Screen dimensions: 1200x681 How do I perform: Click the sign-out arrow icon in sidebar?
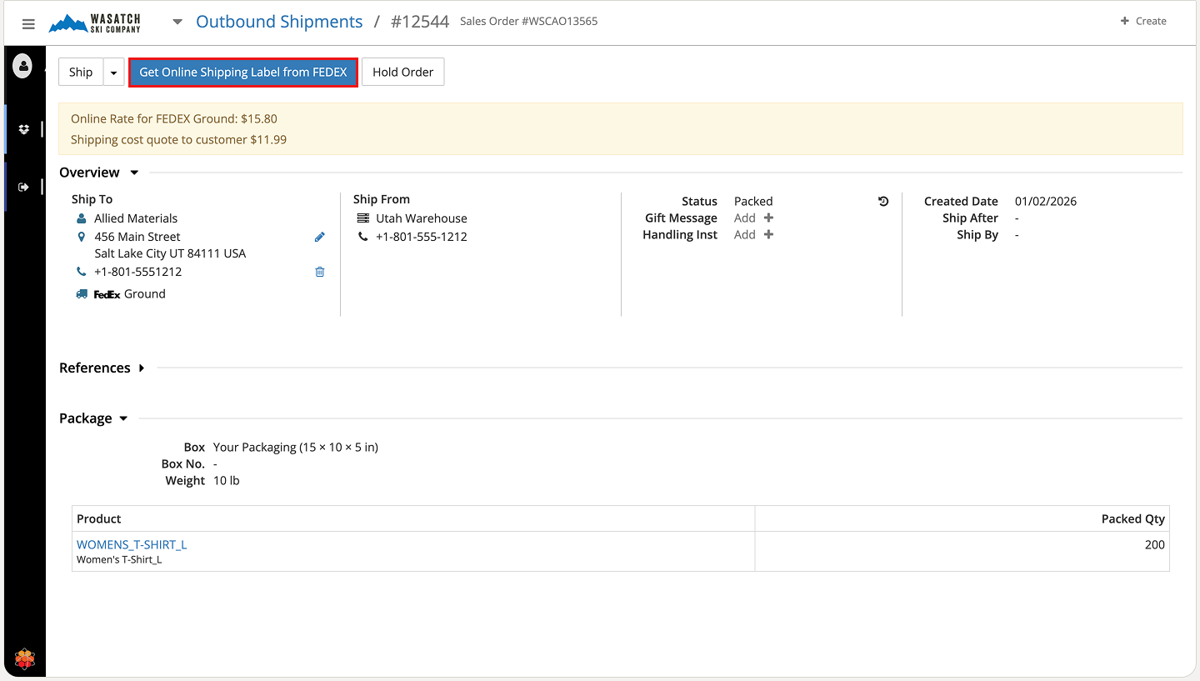(x=24, y=188)
